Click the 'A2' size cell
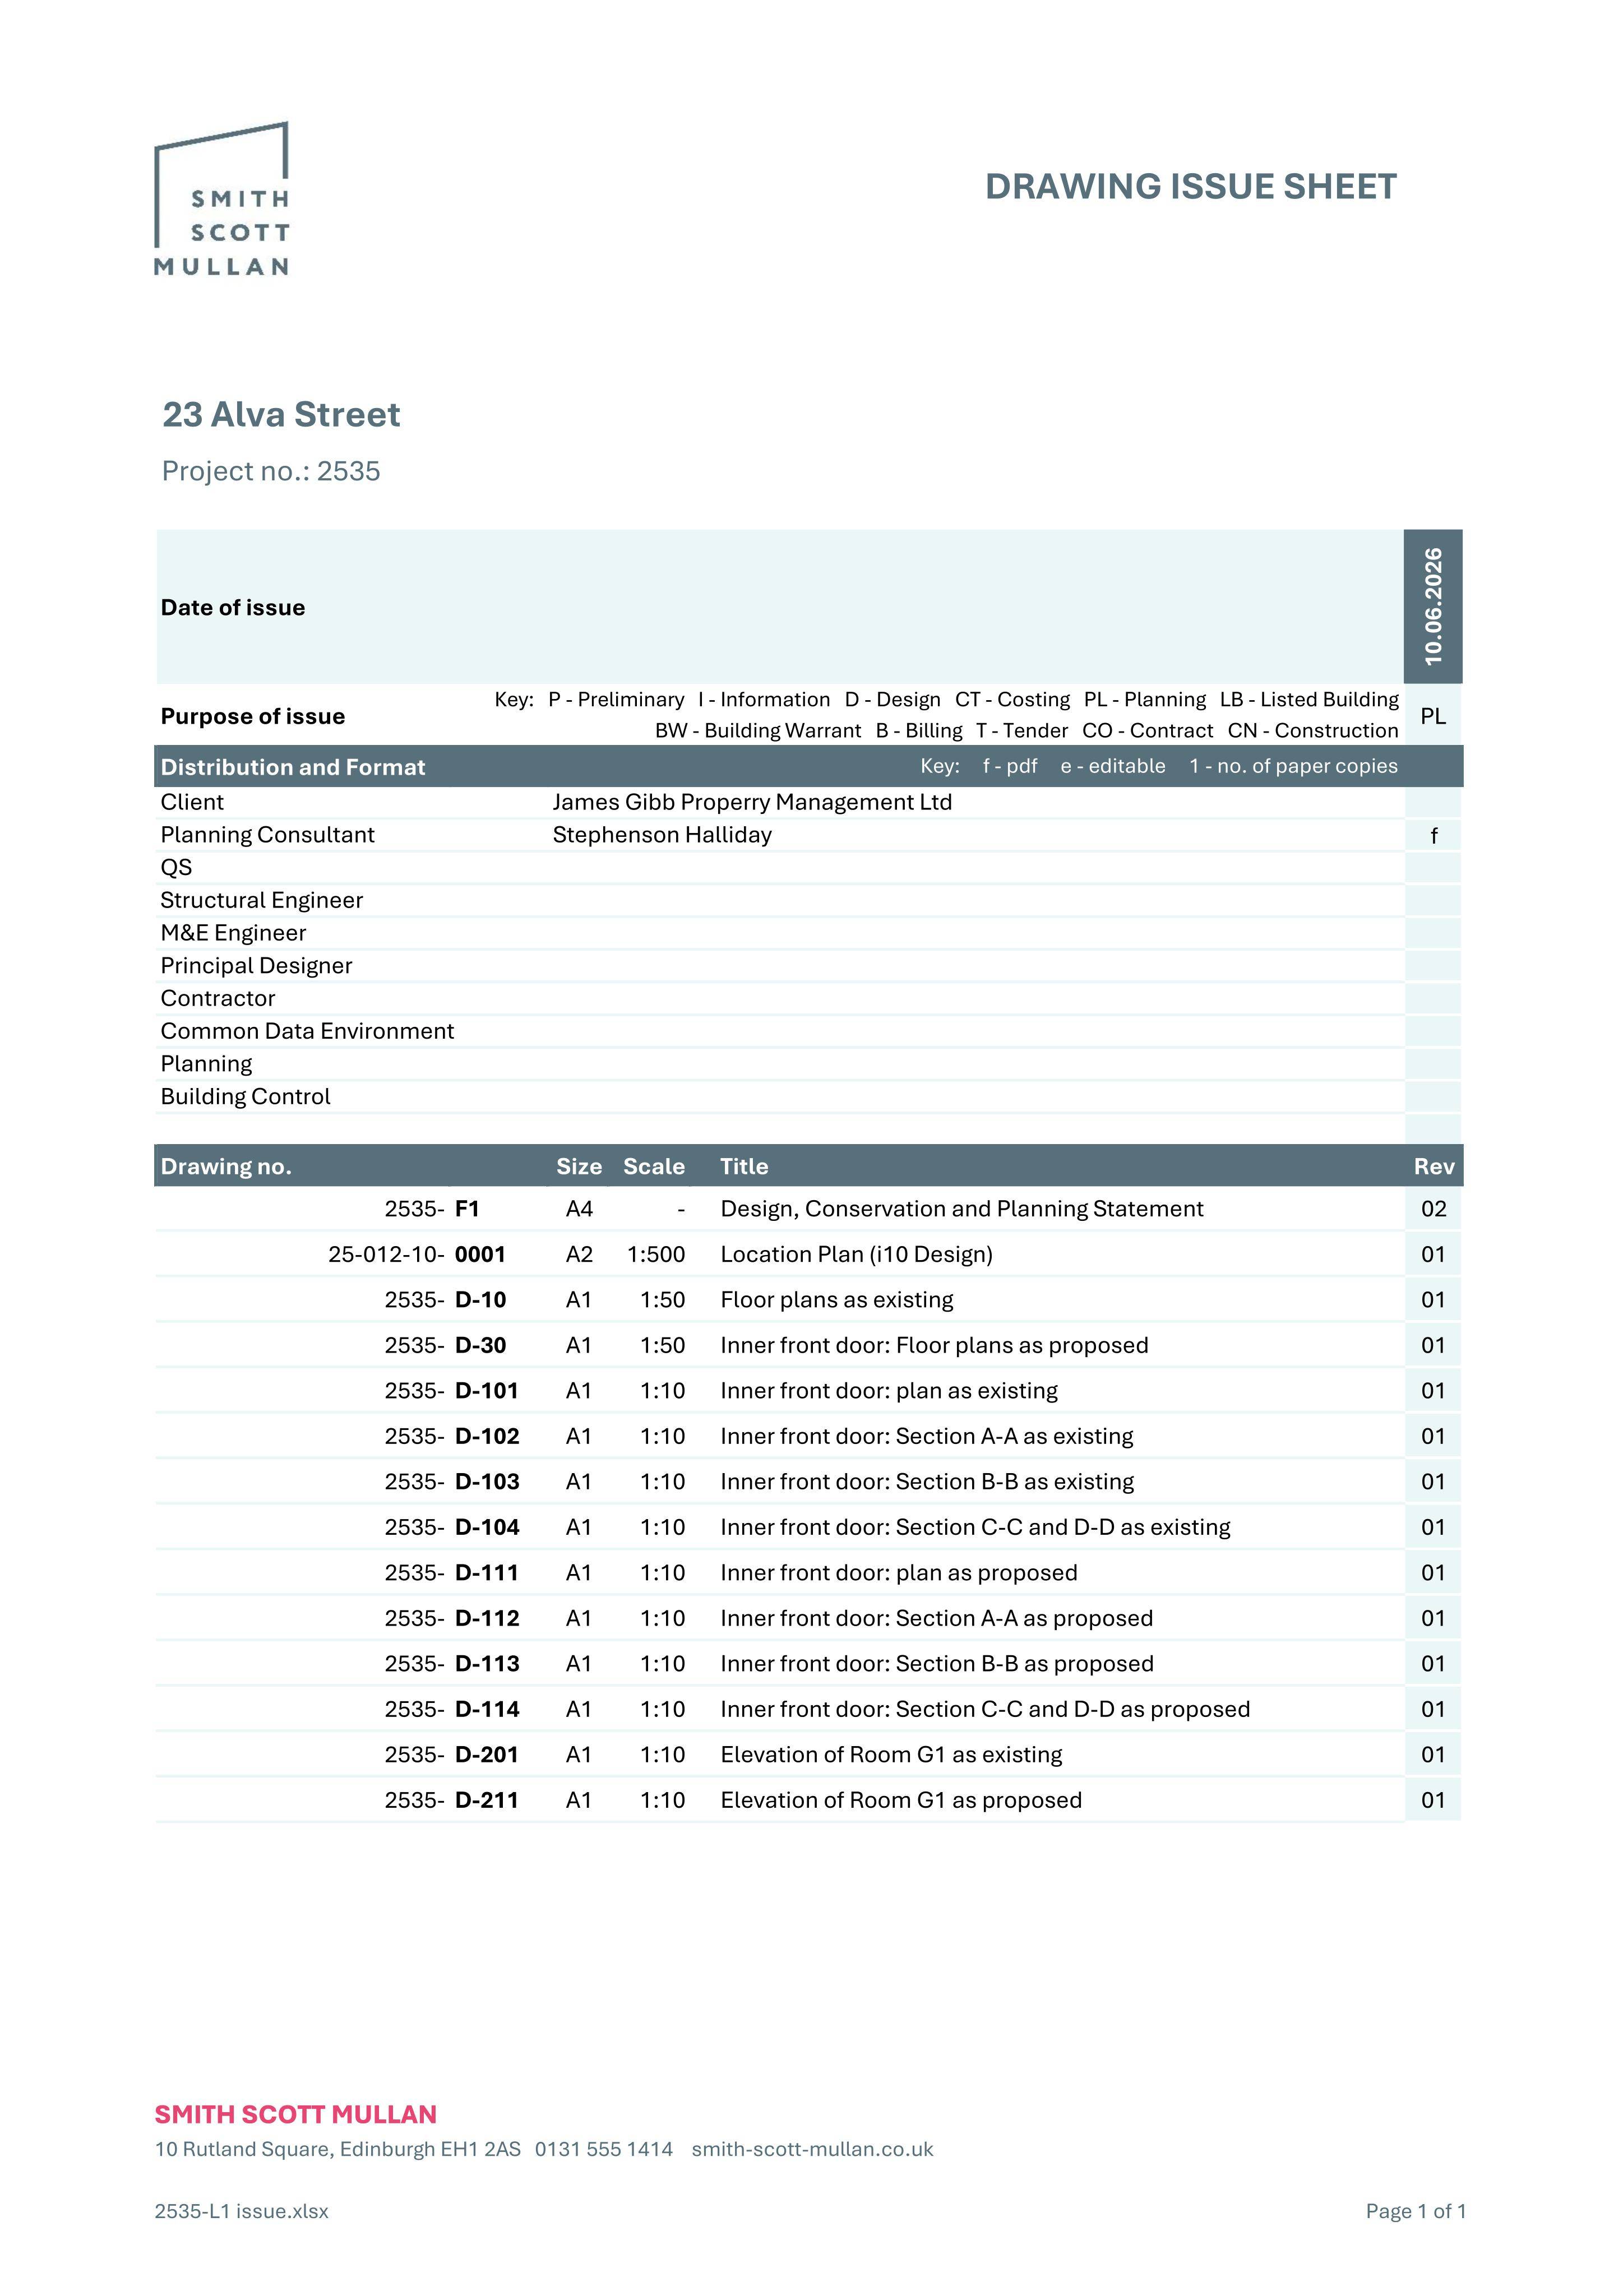Screen dimensions: 1623x2296 click(579, 1255)
